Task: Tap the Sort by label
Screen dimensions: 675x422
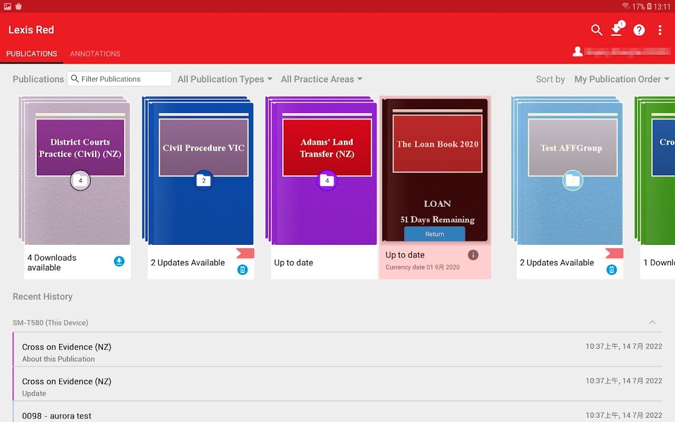Action: 551,79
